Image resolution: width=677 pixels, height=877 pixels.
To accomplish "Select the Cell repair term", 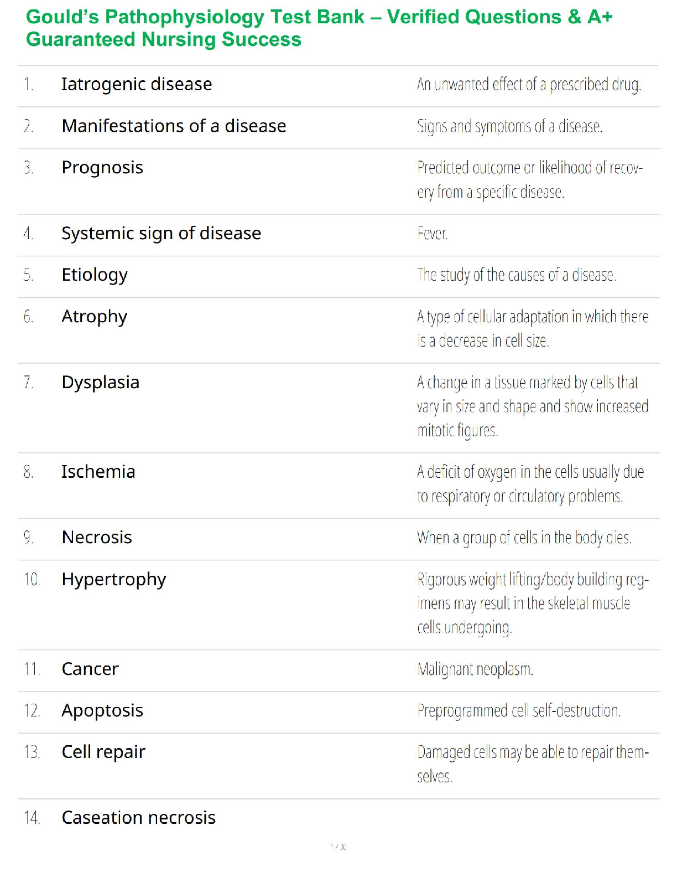I will 103,752.
